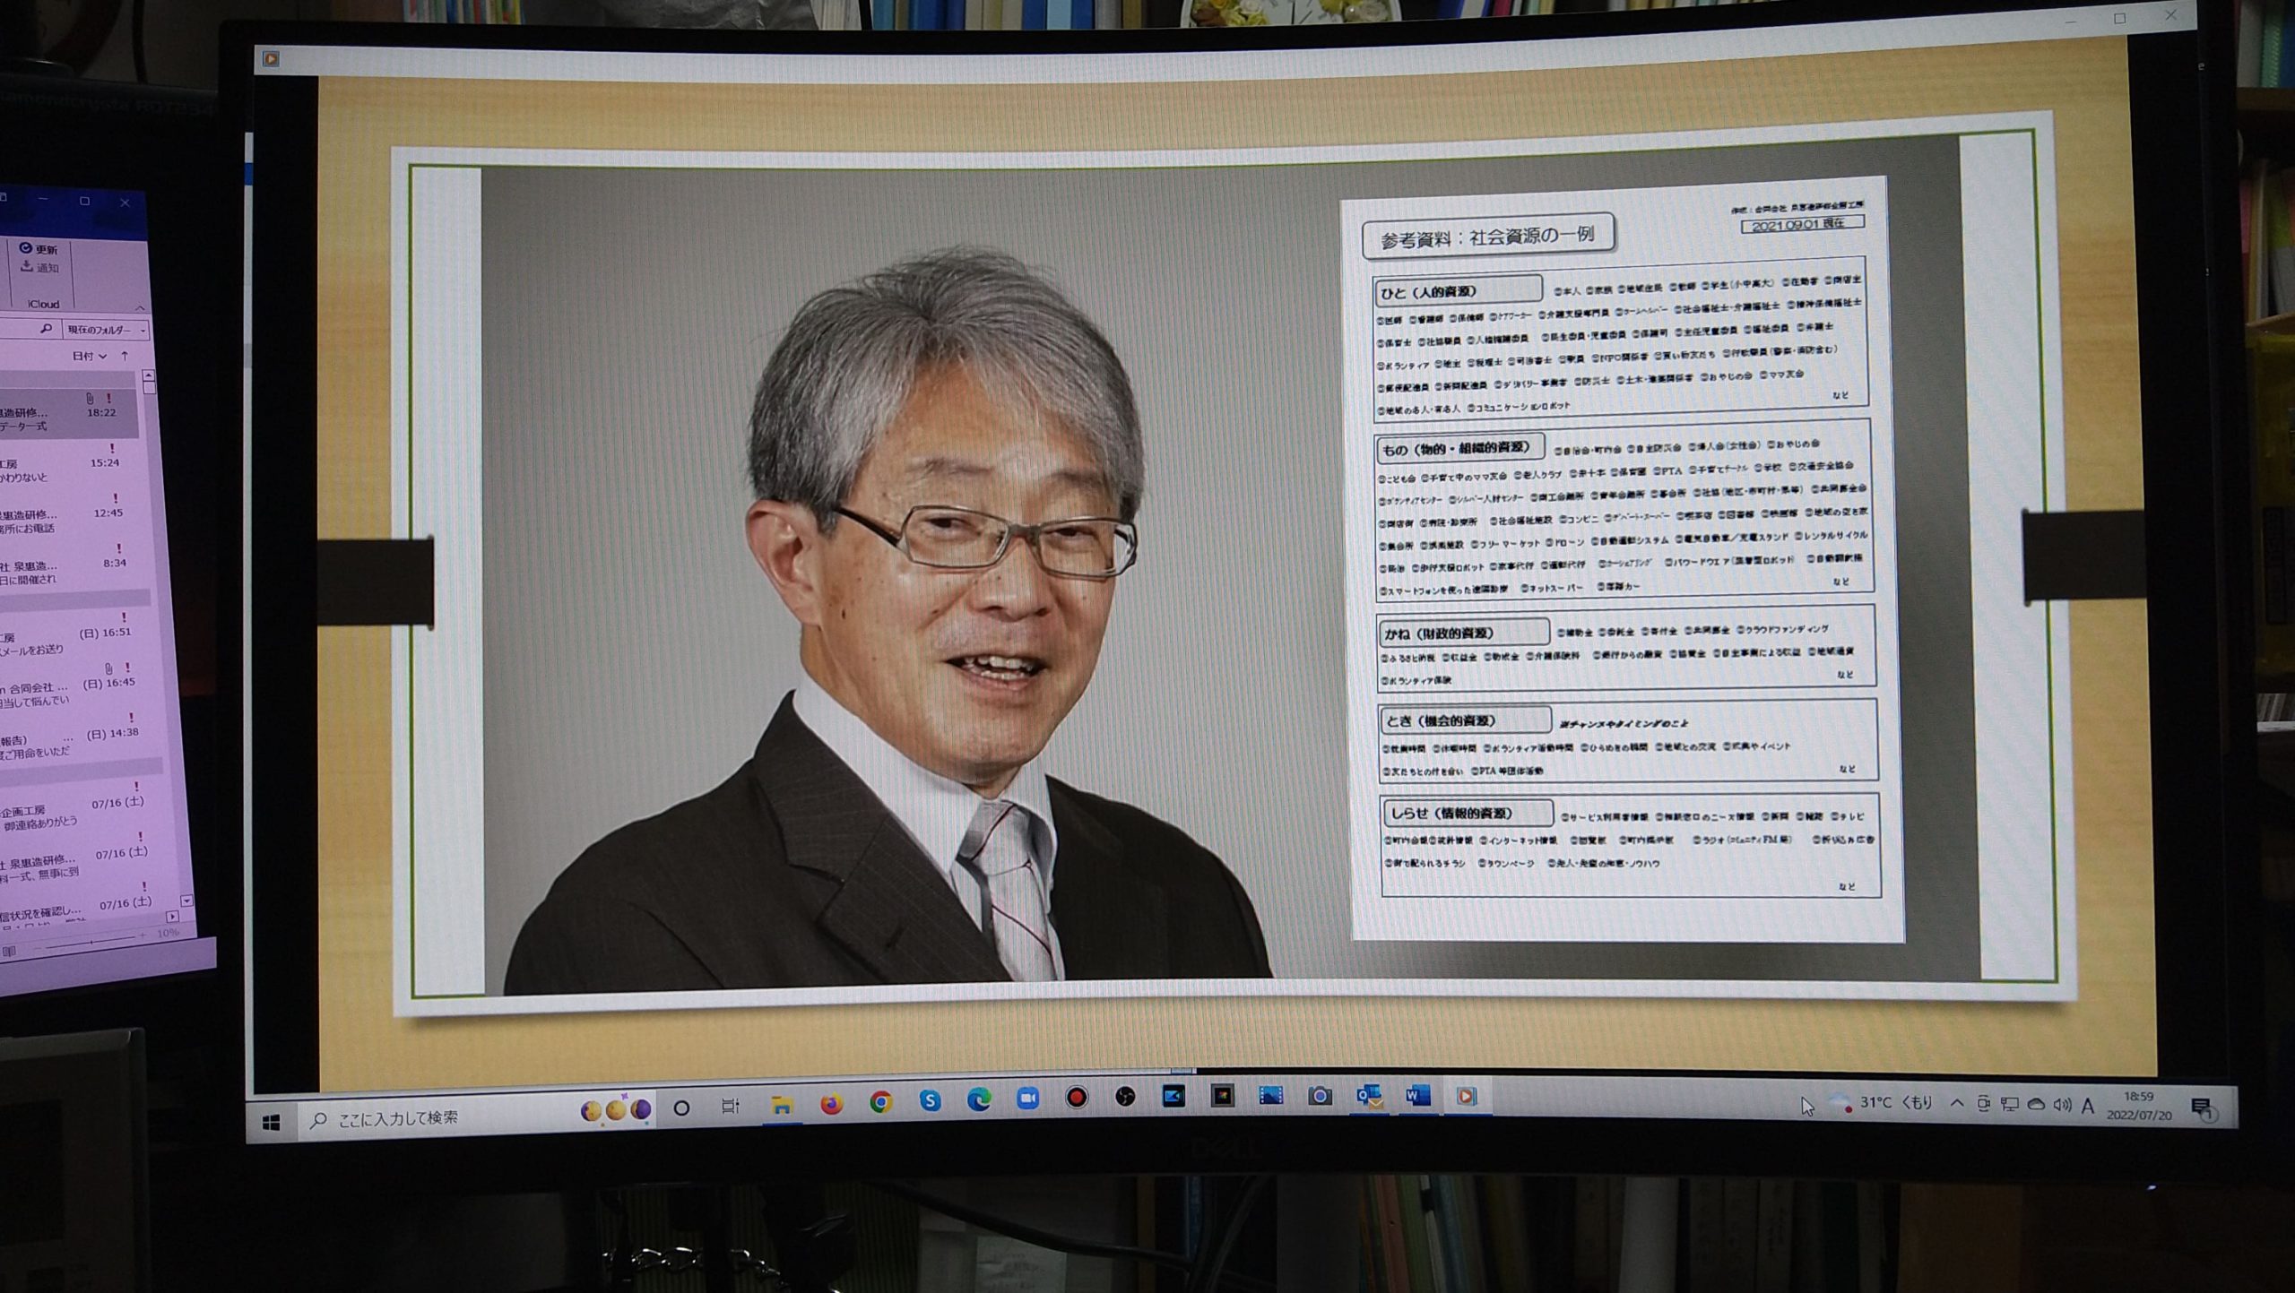This screenshot has width=2295, height=1293.
Task: Open OneDrive cloud tray icon
Action: click(x=2036, y=1106)
